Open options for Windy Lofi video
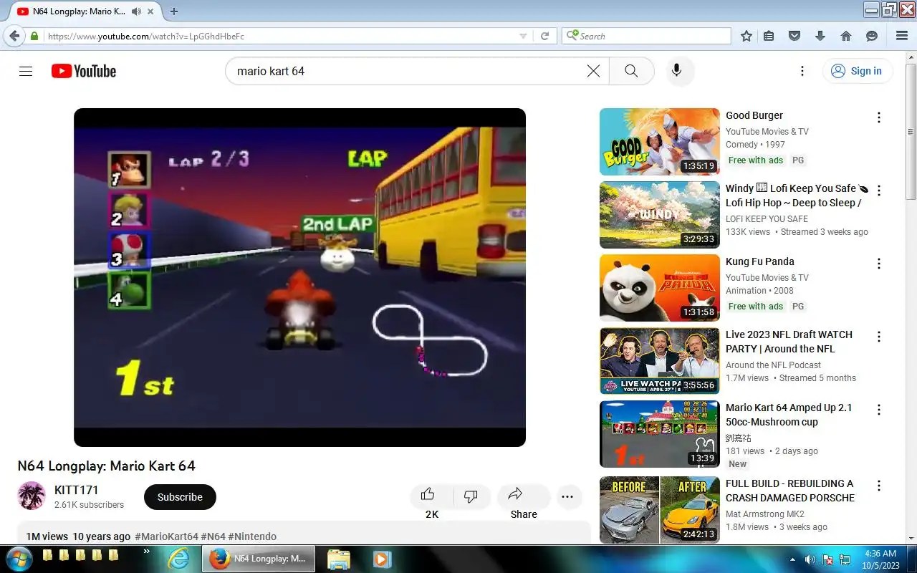Screen dimensions: 917x573 pos(879,191)
